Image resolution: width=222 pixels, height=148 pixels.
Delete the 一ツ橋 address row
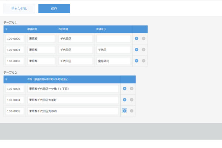point(131,88)
